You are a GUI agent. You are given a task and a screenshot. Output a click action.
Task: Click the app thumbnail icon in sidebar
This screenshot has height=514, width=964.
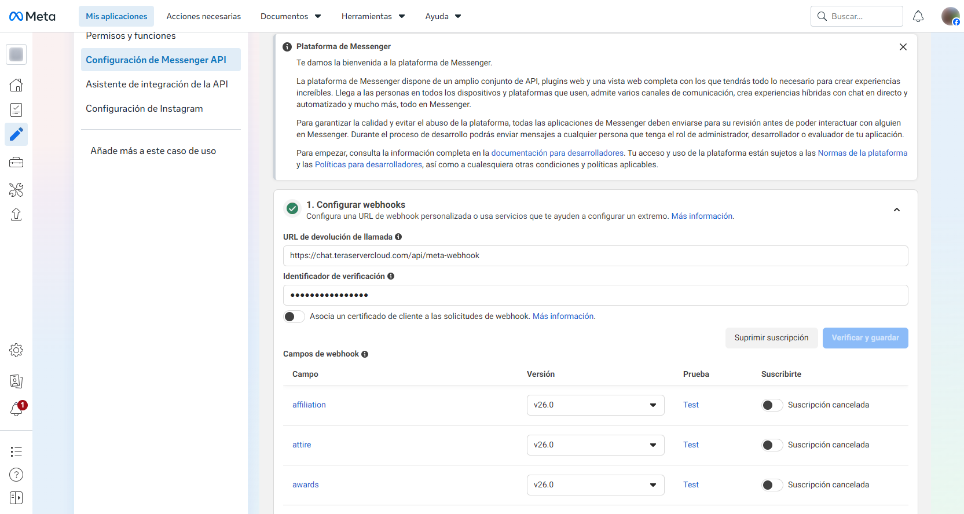click(x=16, y=54)
